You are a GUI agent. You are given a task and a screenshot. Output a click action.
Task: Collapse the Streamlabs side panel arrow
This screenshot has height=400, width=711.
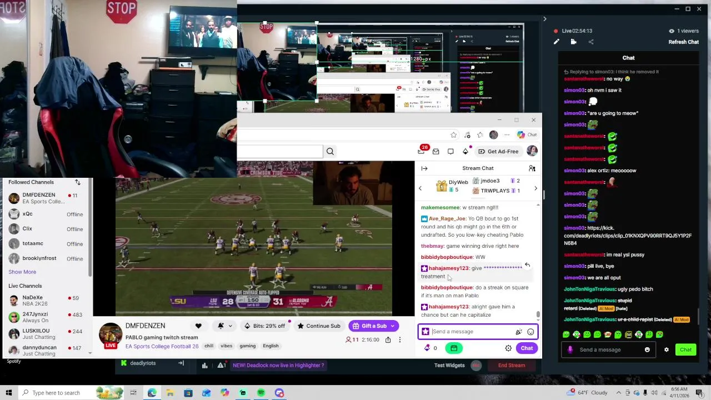[x=544, y=19]
